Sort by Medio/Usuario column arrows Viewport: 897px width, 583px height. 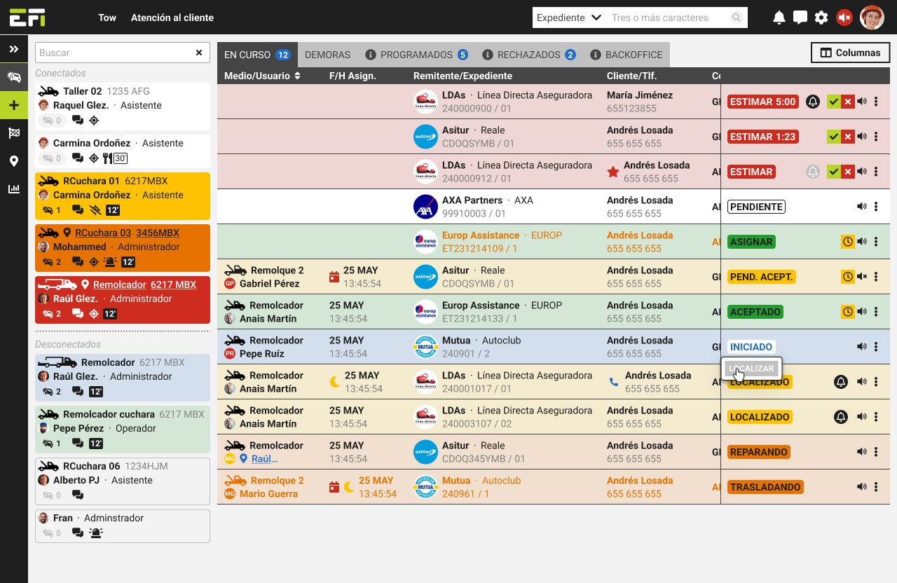(297, 76)
